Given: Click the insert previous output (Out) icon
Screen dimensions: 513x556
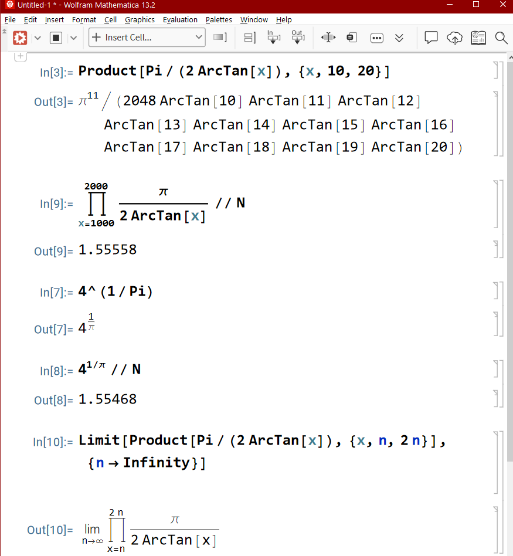Looking at the screenshot, I should 298,37.
